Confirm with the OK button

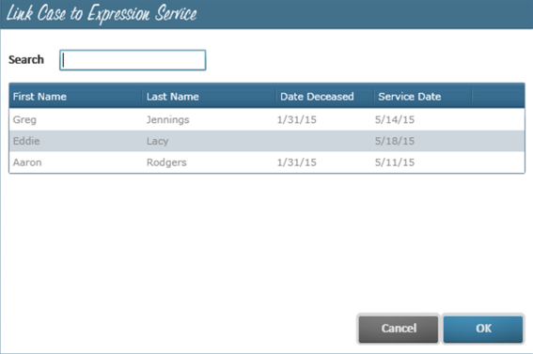[x=483, y=329]
